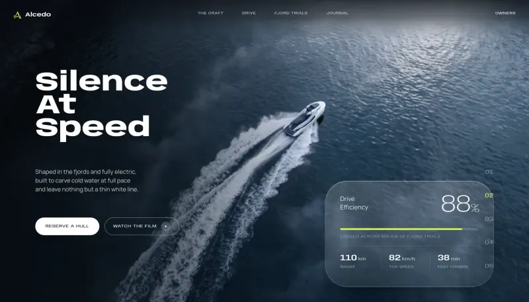Click the speedboat in the hero image
The width and height of the screenshot is (529, 302).
coord(304,119)
